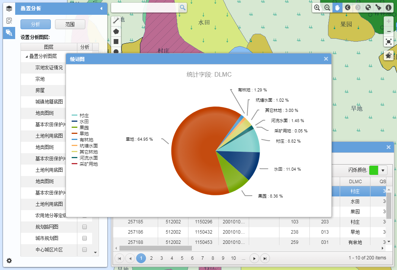
Task: Click the green 闪烁颜色 color swatch
Action: [374, 170]
